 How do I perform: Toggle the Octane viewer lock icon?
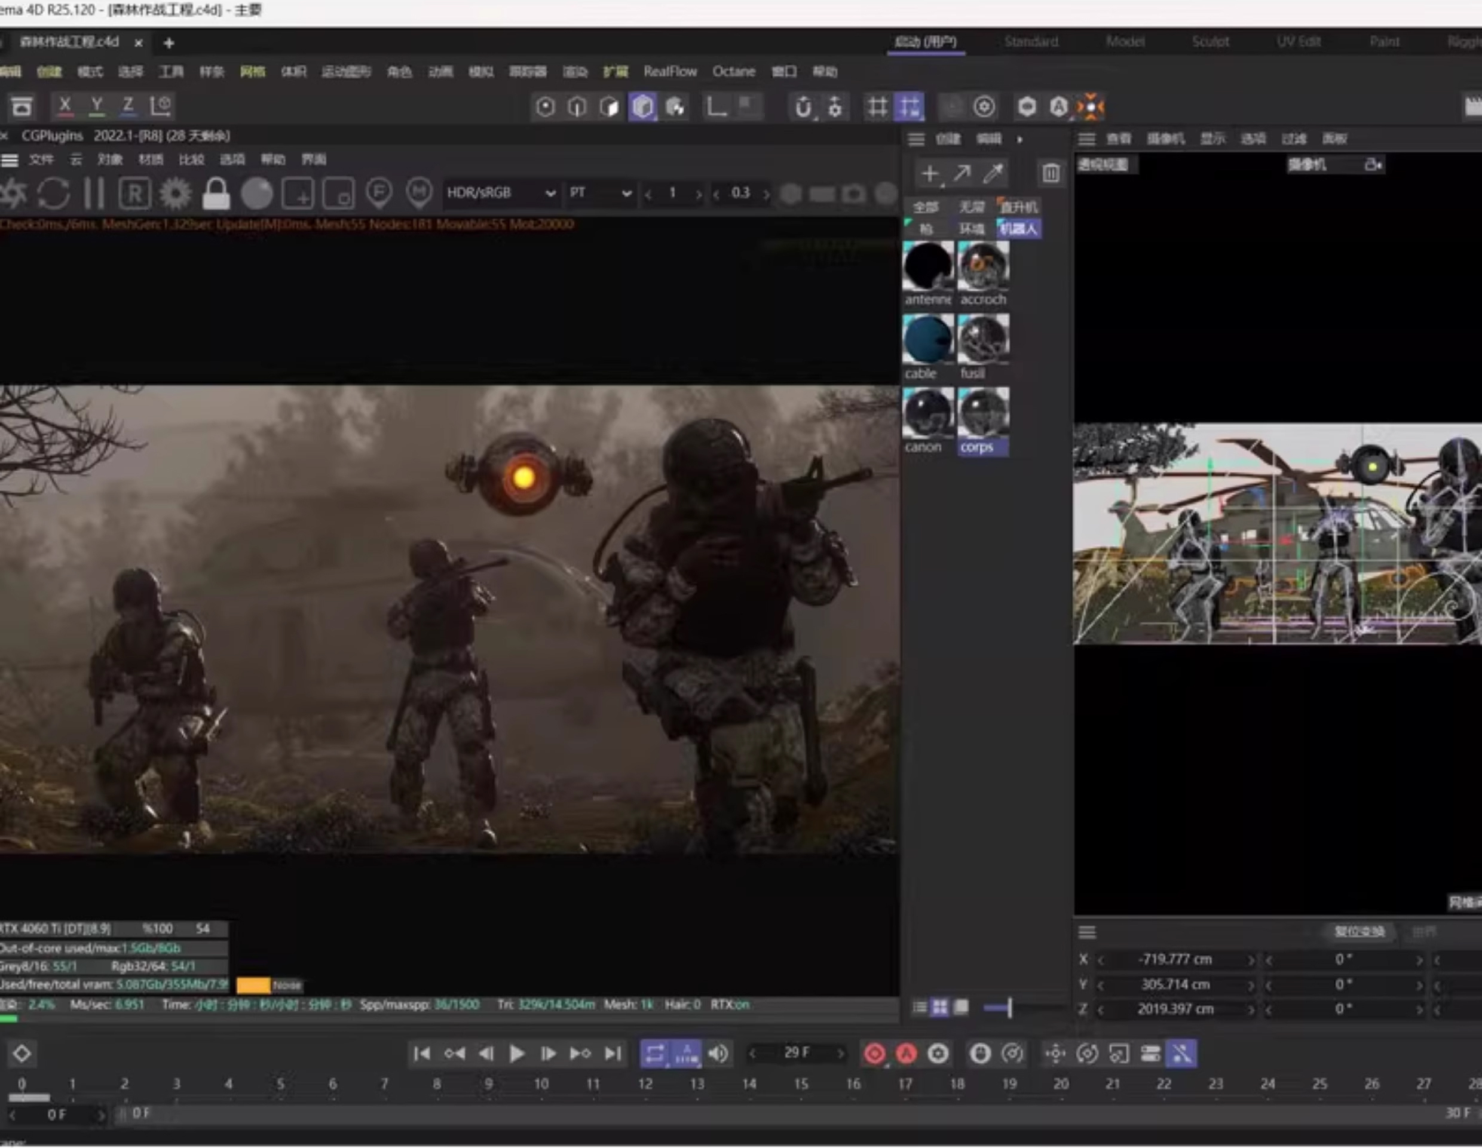click(216, 194)
